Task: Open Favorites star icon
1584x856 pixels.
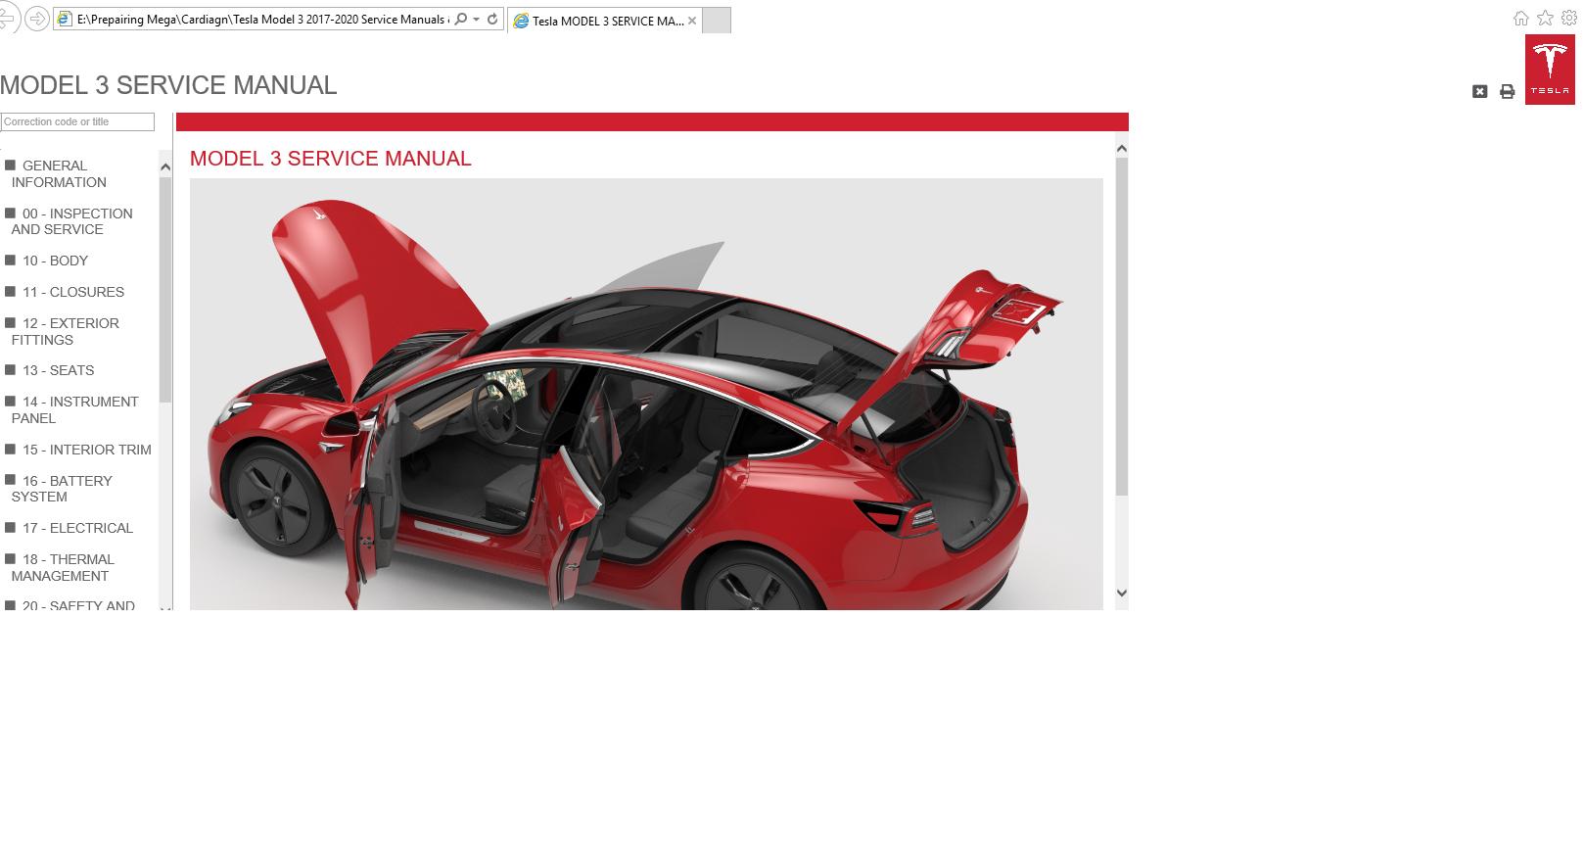Action: pyautogui.click(x=1545, y=18)
